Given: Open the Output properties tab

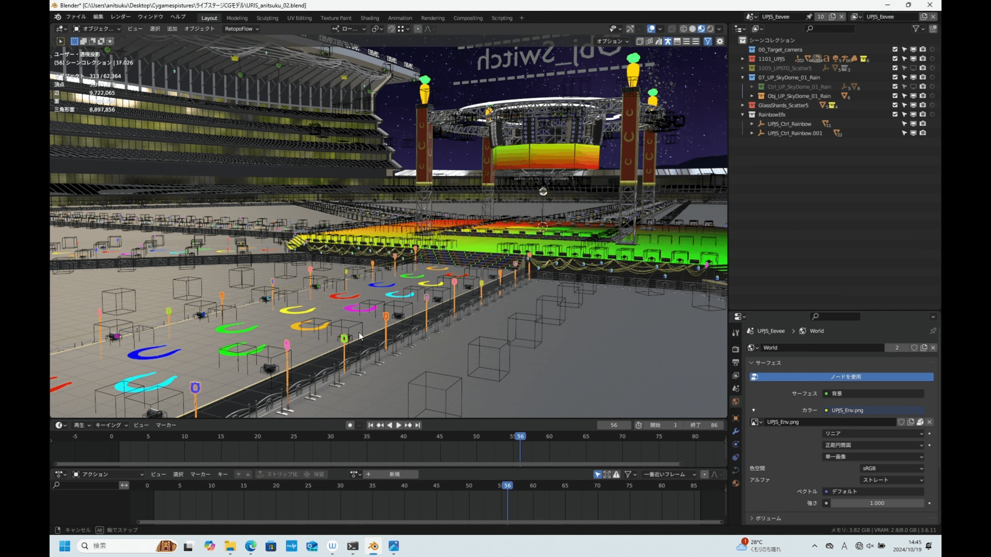Looking at the screenshot, I should tap(736, 362).
